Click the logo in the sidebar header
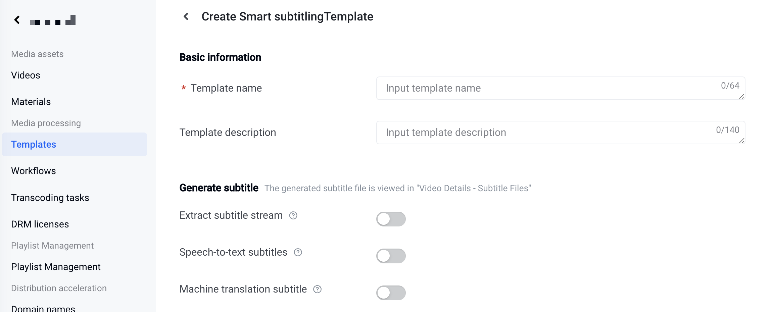The width and height of the screenshot is (772, 312). (x=53, y=21)
